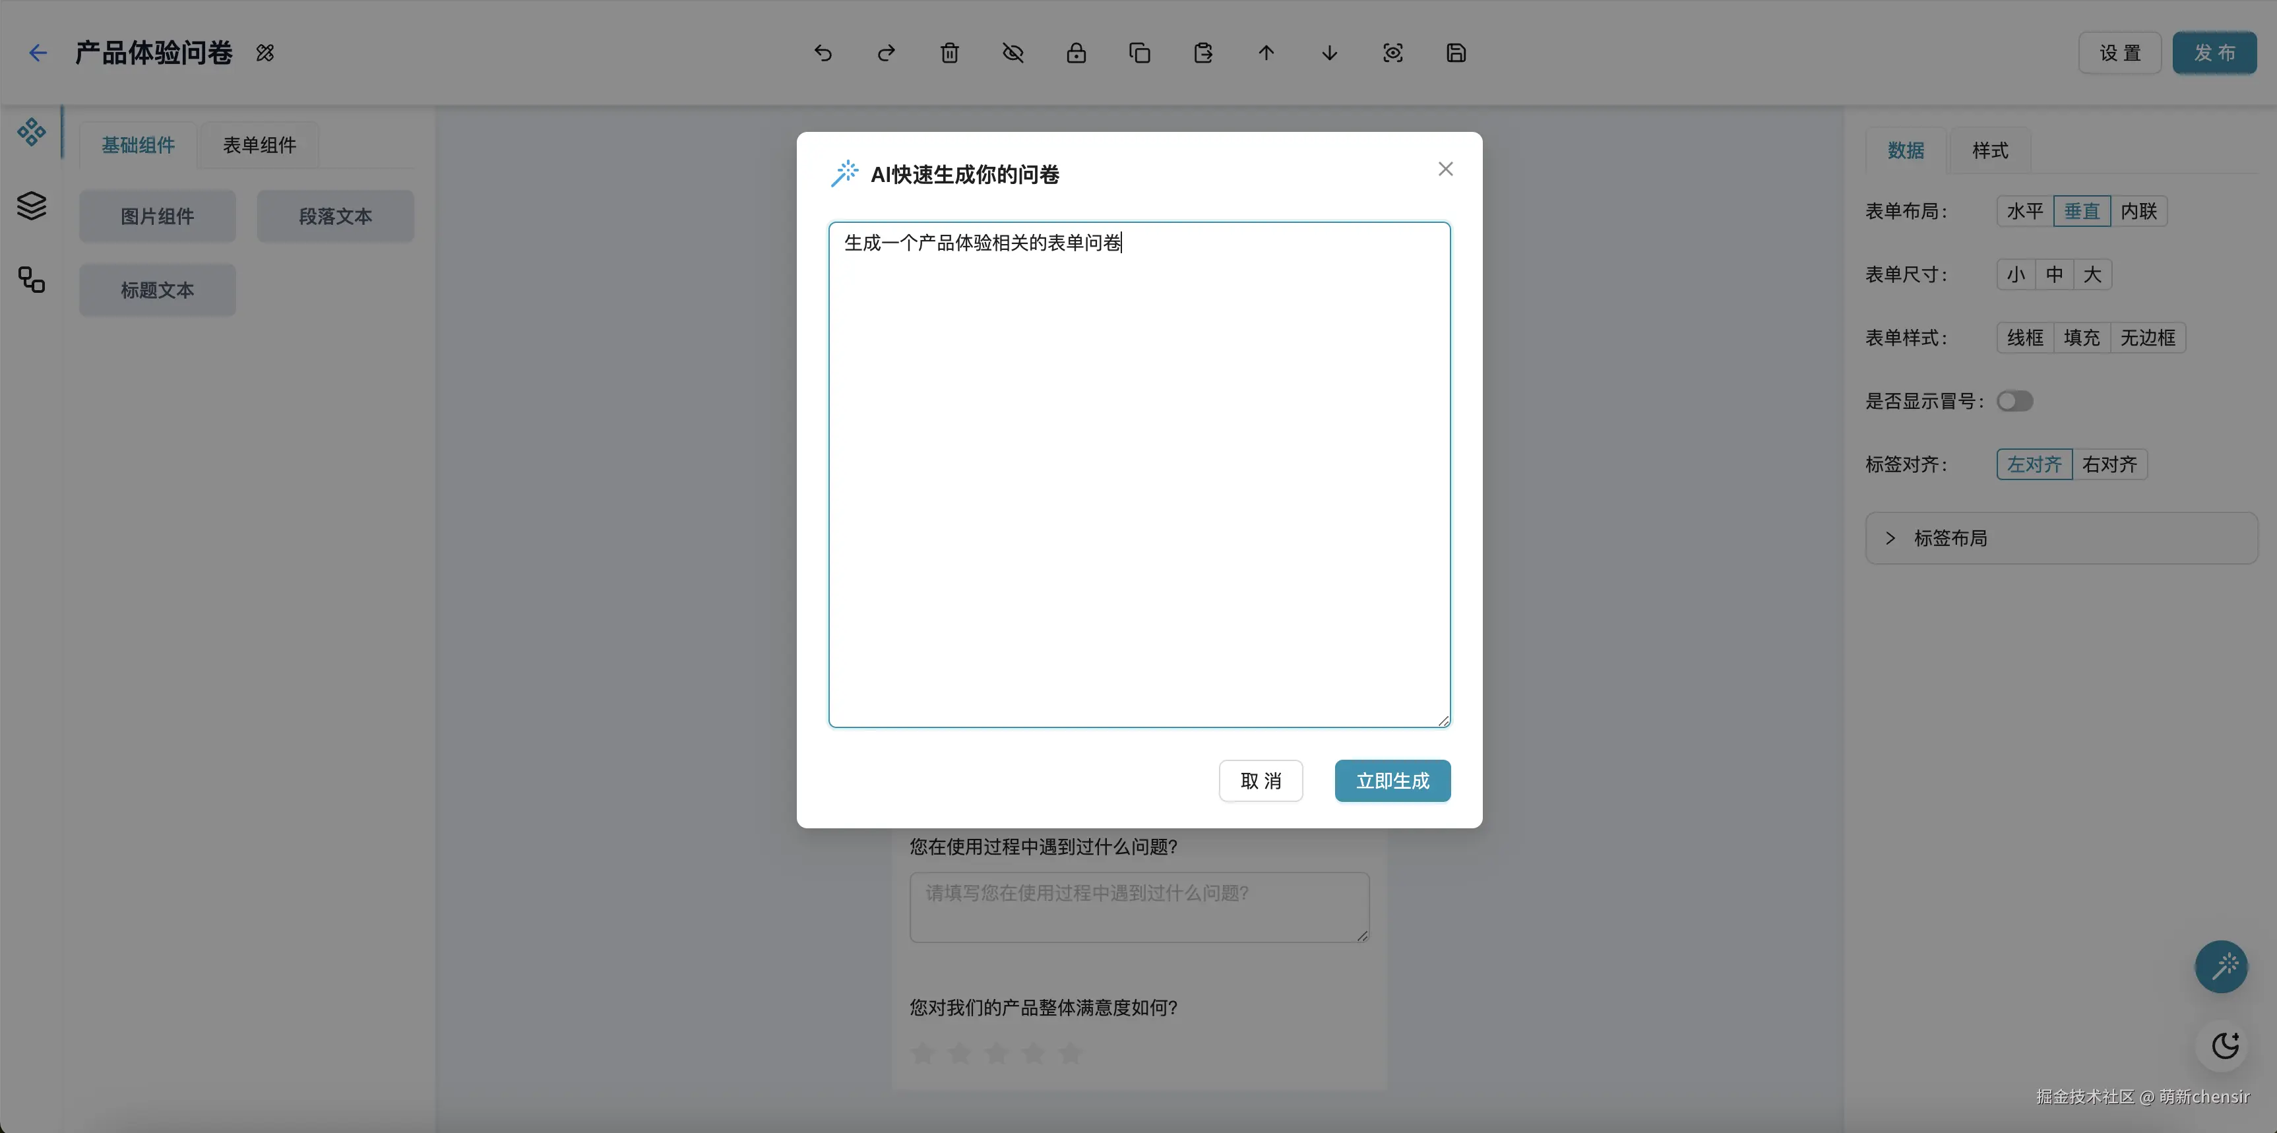Click the move-down arrow icon

pyautogui.click(x=1329, y=53)
